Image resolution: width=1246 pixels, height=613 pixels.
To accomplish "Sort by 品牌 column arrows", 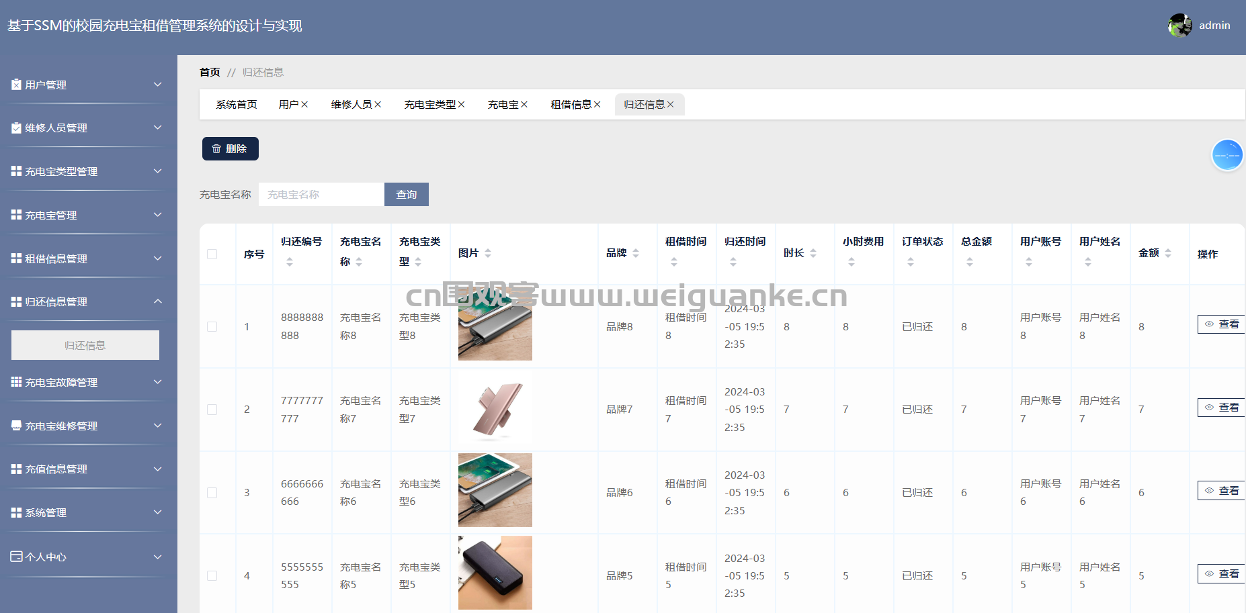I will [x=636, y=253].
